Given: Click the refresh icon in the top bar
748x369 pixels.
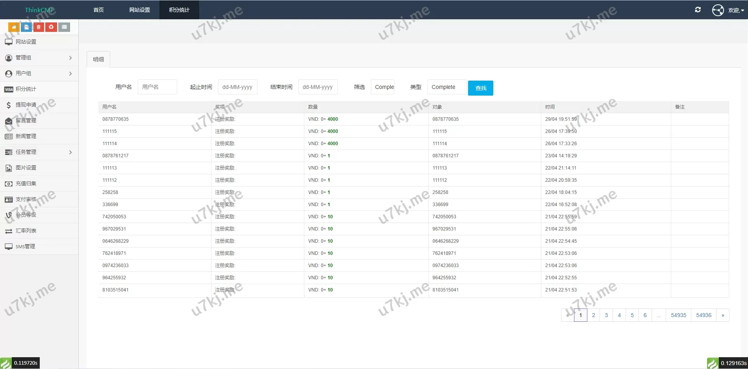Looking at the screenshot, I should [698, 9].
